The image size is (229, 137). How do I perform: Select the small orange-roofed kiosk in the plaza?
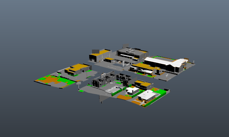click(x=109, y=60)
